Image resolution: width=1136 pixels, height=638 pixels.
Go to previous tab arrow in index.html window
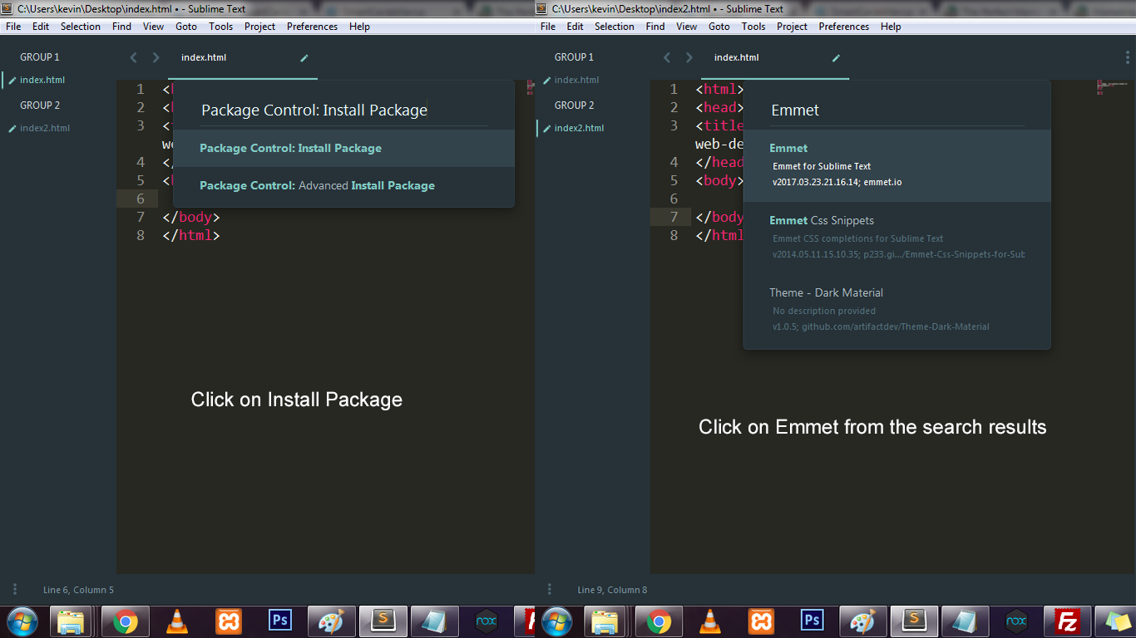[x=133, y=57]
